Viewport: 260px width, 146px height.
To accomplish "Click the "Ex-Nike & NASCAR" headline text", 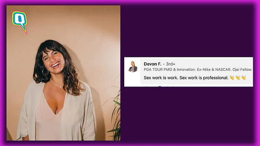I will click(x=214, y=70).
